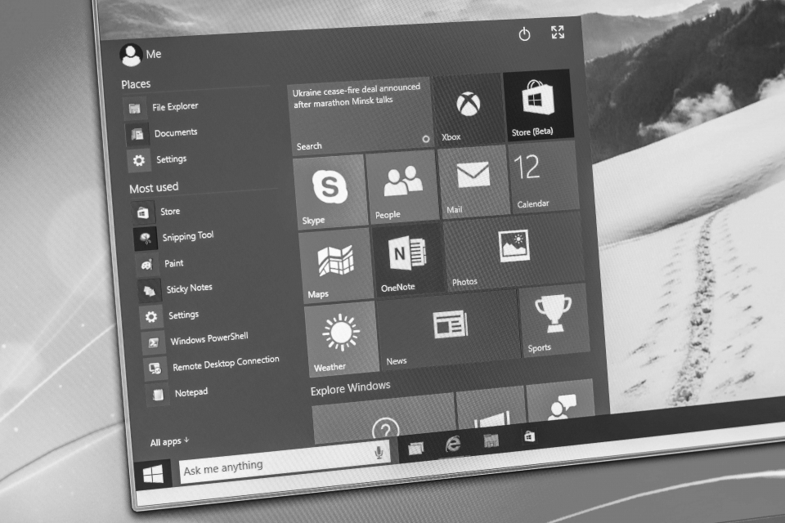Viewport: 785px width, 523px height.
Task: Launch the OneNote tile
Action: (409, 260)
